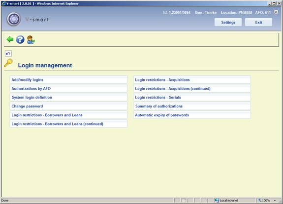
Task: Open the 100% zoom level dropdown
Action: (x=275, y=201)
